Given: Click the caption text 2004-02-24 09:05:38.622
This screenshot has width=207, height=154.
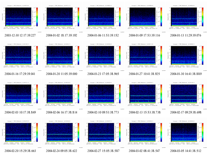Looking at the screenshot, I should click(x=62, y=151).
